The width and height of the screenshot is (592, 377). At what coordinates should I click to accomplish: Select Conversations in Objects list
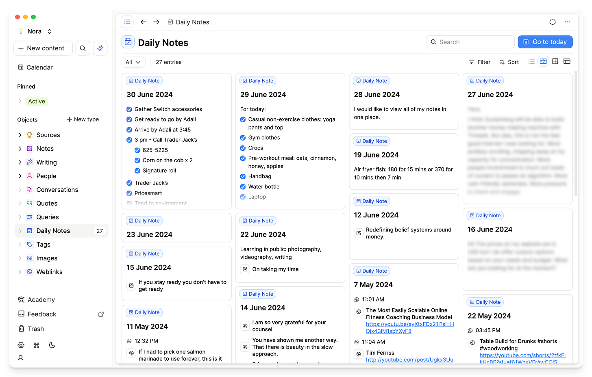pos(61,190)
